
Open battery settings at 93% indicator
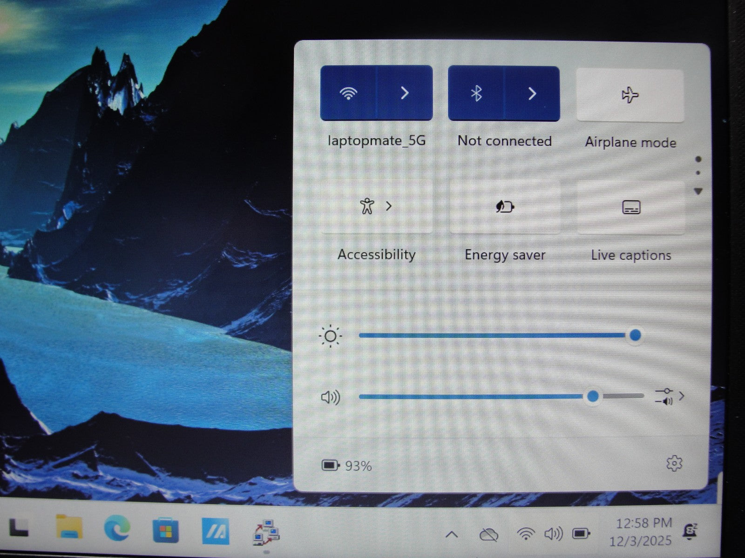(347, 465)
